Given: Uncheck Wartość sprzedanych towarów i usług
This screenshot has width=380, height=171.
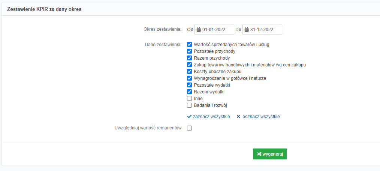Looking at the screenshot, I should coord(190,44).
